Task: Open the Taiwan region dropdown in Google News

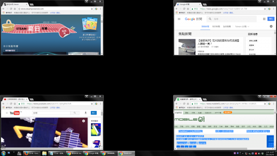Action: tap(242, 27)
